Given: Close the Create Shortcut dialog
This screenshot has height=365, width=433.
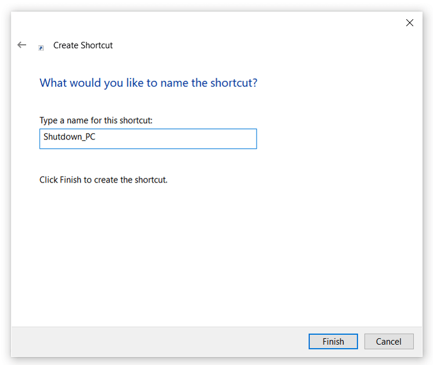Looking at the screenshot, I should pos(410,23).
